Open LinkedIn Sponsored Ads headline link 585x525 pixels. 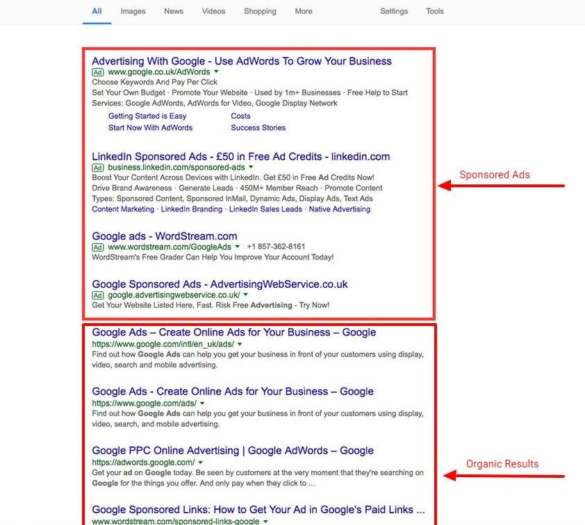pos(241,156)
